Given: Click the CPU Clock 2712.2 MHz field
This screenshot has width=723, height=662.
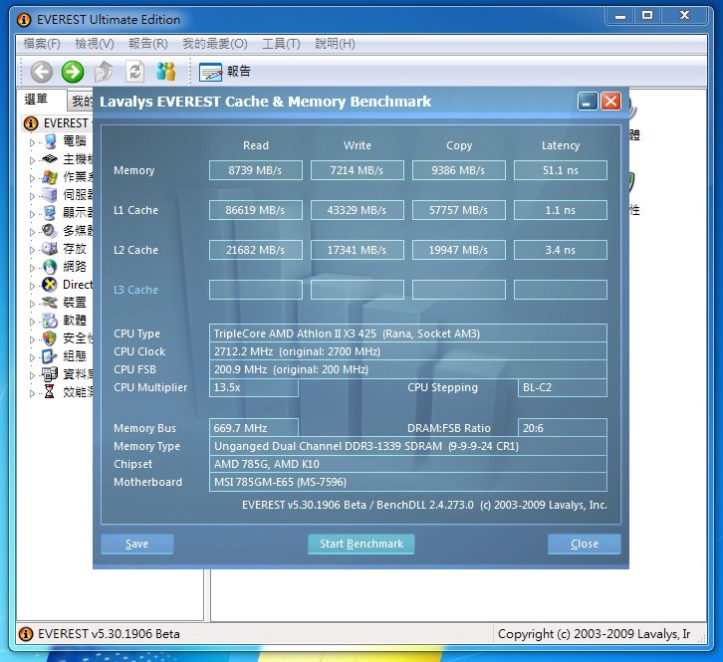Looking at the screenshot, I should pyautogui.click(x=408, y=351).
